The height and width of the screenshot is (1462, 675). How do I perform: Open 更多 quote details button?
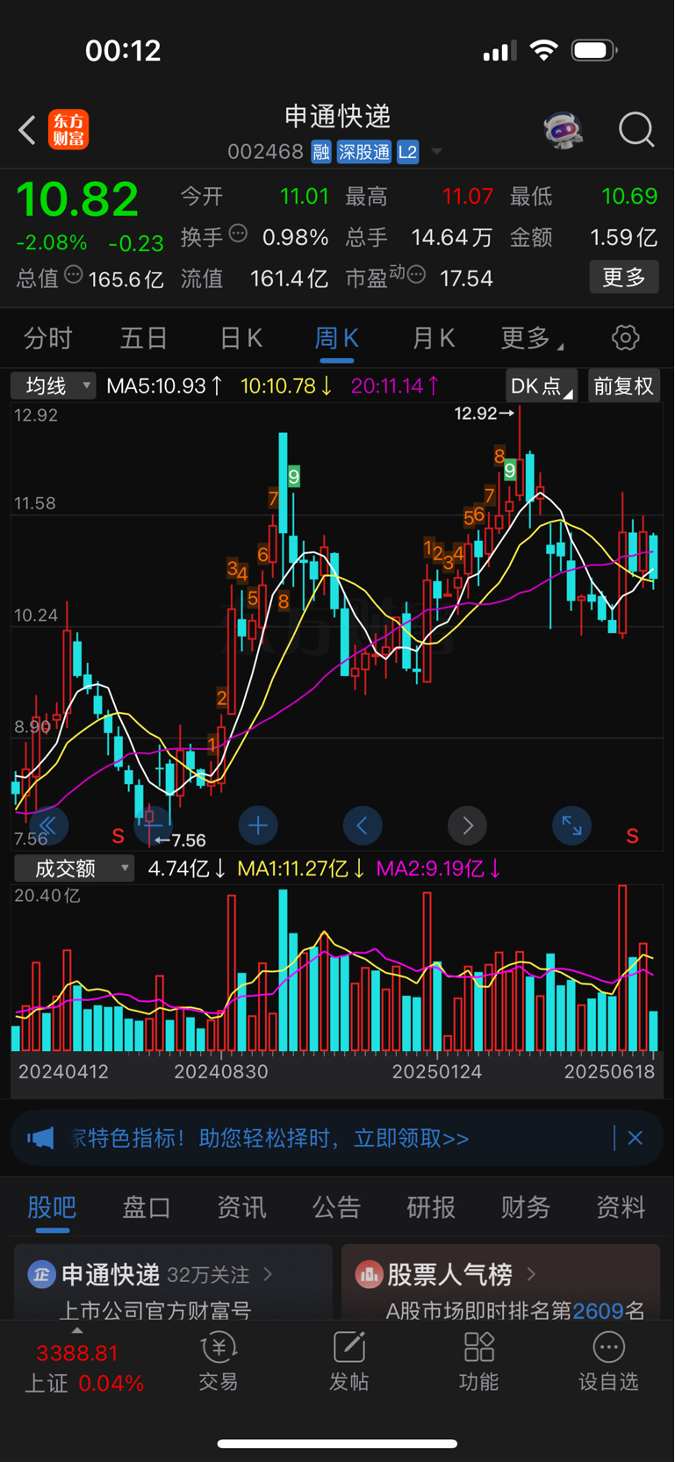click(x=624, y=277)
